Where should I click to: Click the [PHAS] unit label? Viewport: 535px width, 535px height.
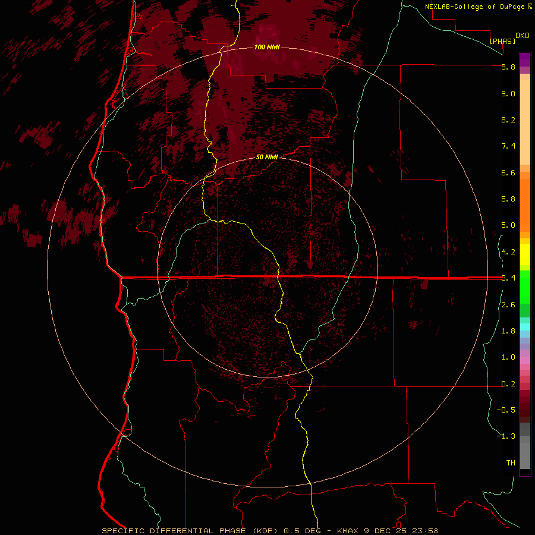coord(502,41)
